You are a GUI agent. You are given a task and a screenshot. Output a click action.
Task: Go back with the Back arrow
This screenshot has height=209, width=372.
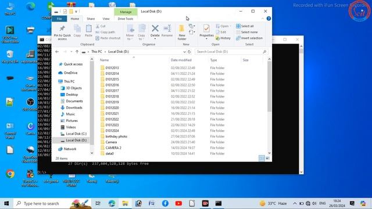57,52
